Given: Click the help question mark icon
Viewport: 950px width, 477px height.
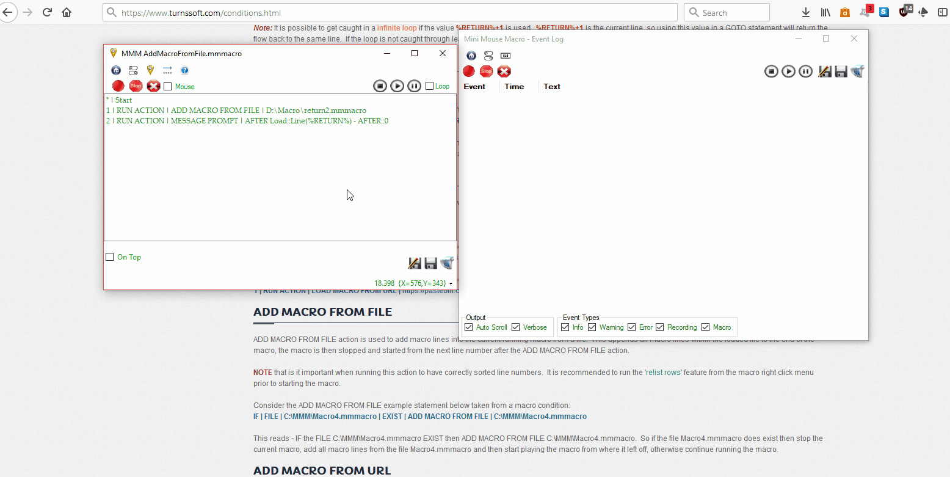Looking at the screenshot, I should [x=185, y=71].
